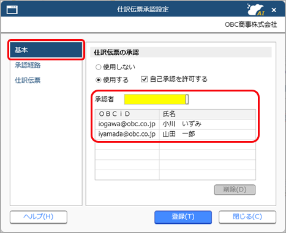The width and height of the screenshot is (286, 233).
Task: Click the name 小川 いずみ
Action: point(182,124)
